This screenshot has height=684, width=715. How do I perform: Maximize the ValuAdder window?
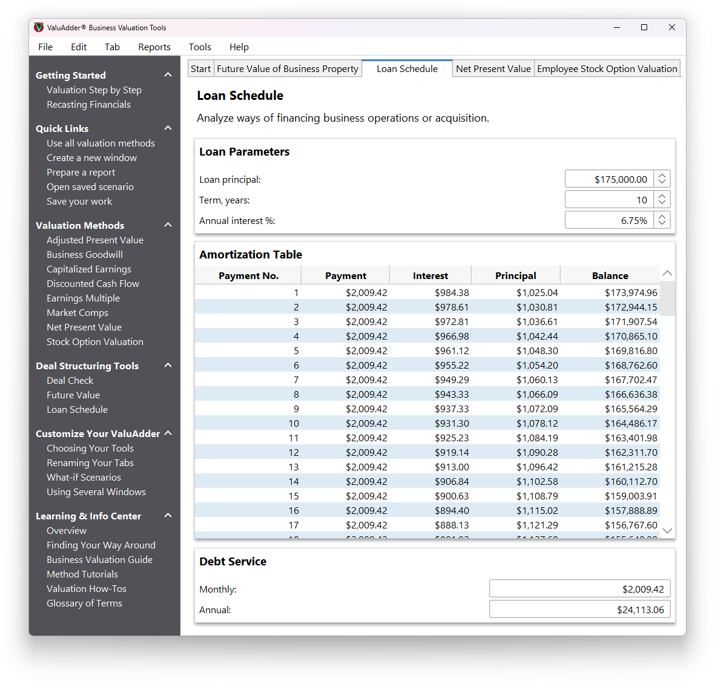644,27
